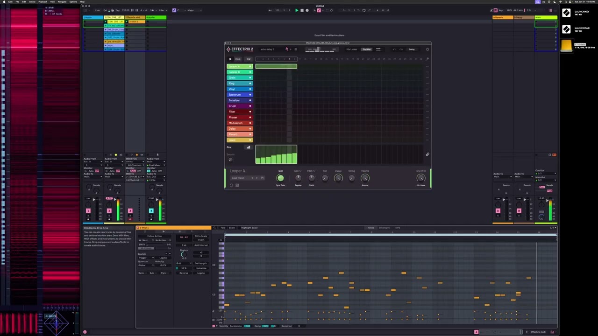
Task: Open the Navigate menu in the menu bar
Action: 62,2
